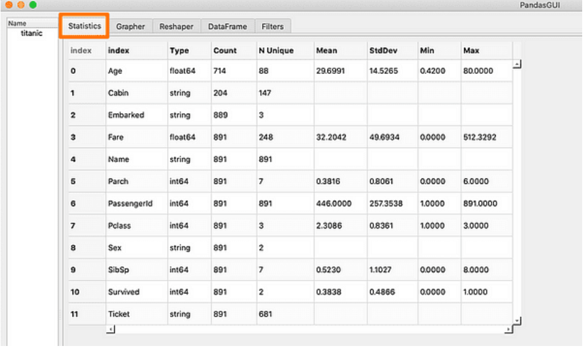Open the Reshaper tab

[176, 27]
